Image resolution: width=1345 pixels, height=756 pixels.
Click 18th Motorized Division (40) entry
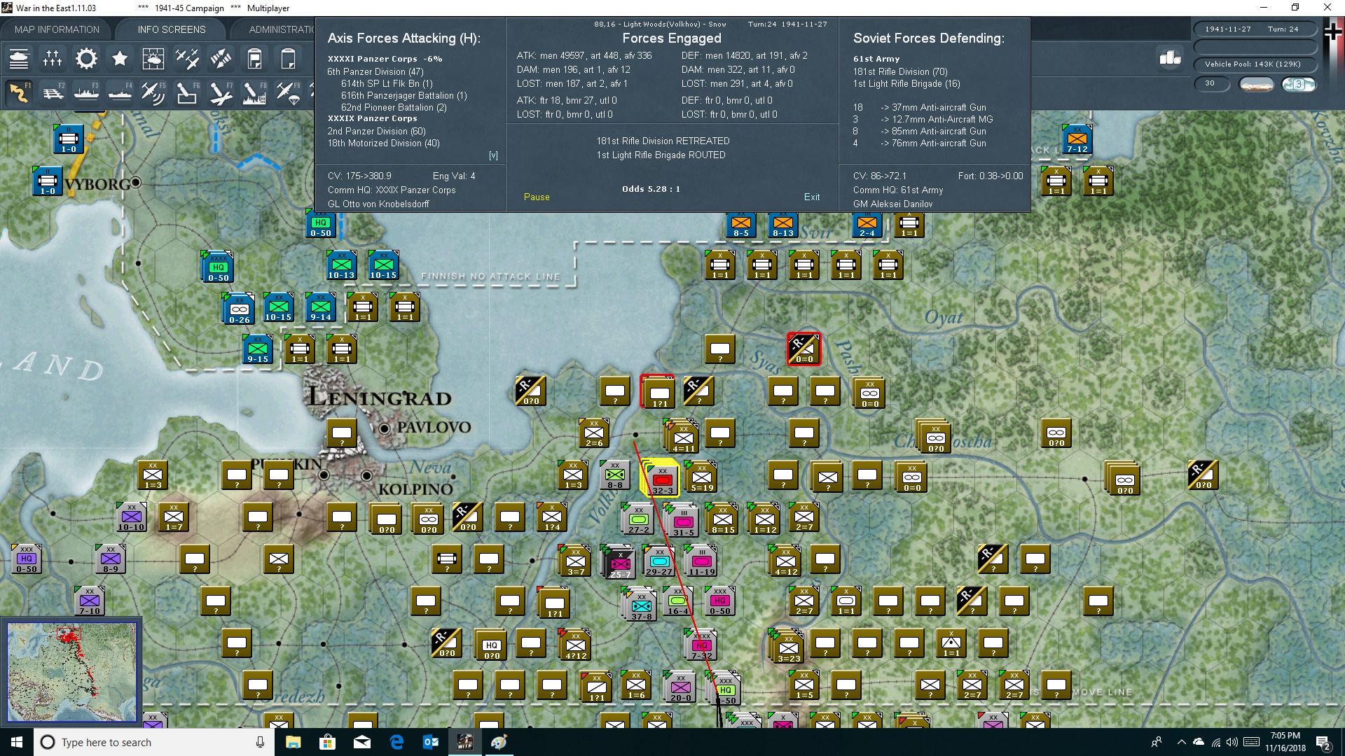383,143
